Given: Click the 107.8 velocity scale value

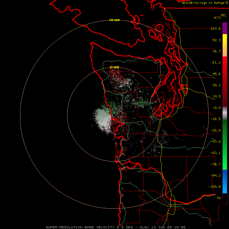Looking at the screenshot, I should coord(216,28).
